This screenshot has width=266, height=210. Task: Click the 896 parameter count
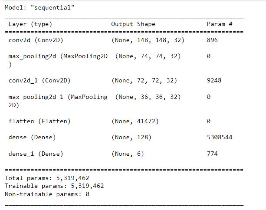coord(212,40)
